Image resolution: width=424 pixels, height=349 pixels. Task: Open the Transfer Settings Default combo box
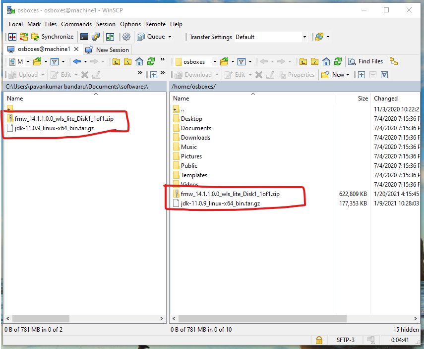[x=271, y=37]
